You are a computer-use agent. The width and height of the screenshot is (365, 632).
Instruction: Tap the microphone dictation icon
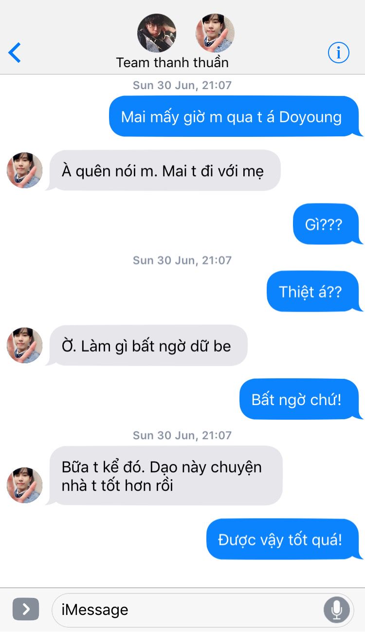pyautogui.click(x=336, y=609)
